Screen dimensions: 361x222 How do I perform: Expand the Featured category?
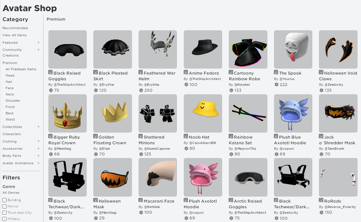[x=38, y=43]
